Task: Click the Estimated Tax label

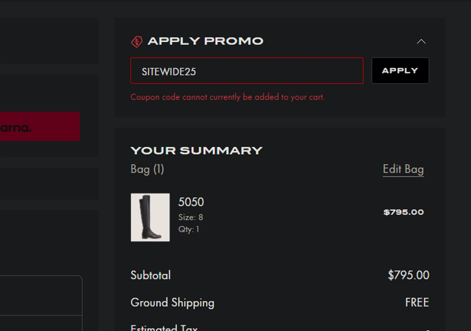Action: pyautogui.click(x=164, y=328)
